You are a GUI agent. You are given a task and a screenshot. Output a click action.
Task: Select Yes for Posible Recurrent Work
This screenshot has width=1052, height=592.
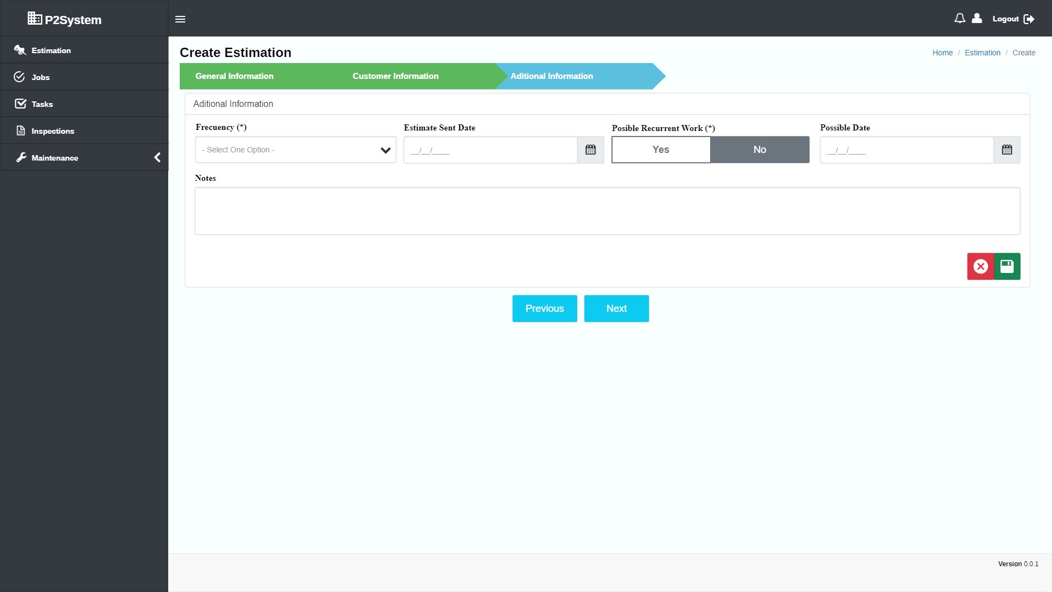661,150
